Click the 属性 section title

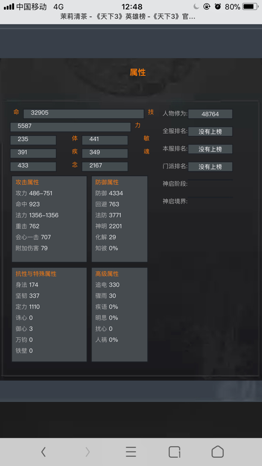[x=137, y=72]
